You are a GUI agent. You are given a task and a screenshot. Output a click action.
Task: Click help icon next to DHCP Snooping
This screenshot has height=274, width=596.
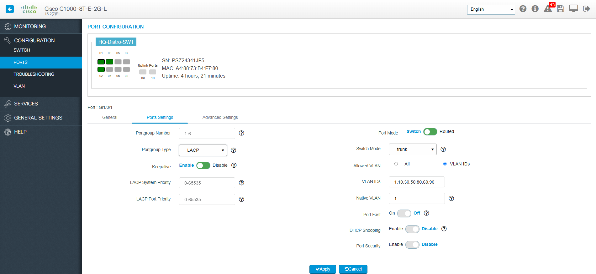tap(444, 229)
